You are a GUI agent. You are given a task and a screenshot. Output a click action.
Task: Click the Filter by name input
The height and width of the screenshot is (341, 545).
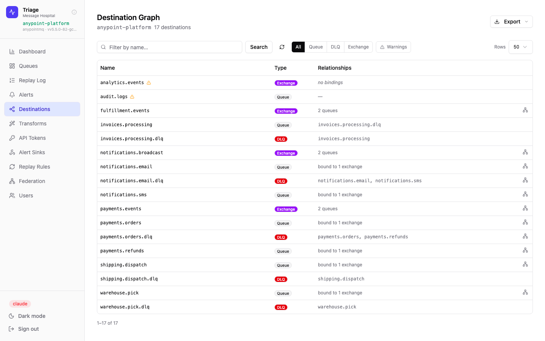170,47
